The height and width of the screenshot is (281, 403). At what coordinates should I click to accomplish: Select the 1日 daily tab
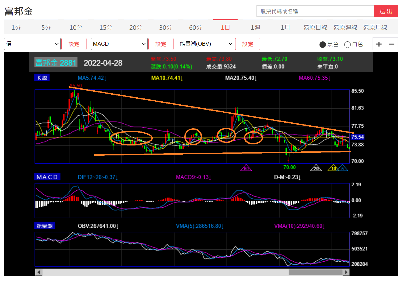pos(225,27)
